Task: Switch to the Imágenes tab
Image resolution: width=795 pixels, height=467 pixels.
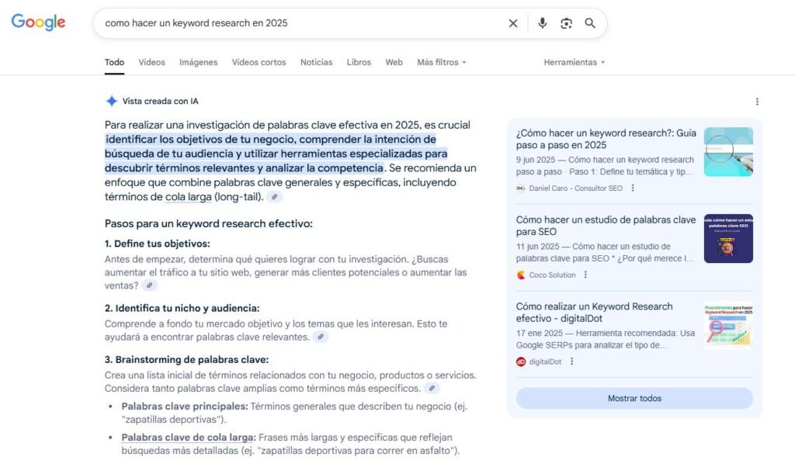Action: click(198, 62)
